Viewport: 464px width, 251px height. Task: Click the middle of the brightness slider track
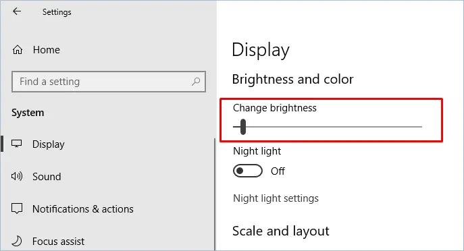(x=328, y=127)
